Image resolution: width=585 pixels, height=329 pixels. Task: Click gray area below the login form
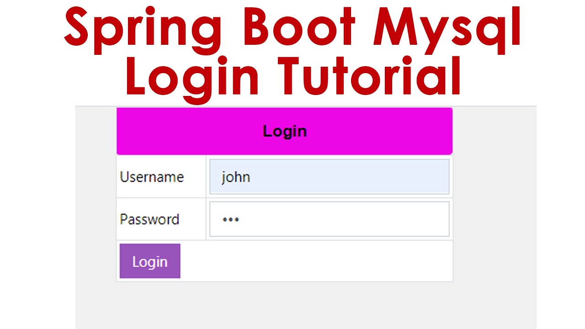coord(283,306)
